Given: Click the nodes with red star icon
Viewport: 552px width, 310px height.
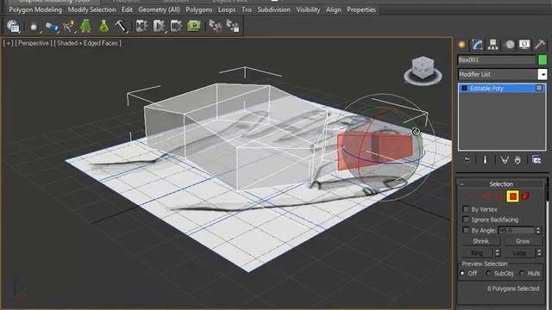Looking at the screenshot, I should [x=215, y=26].
